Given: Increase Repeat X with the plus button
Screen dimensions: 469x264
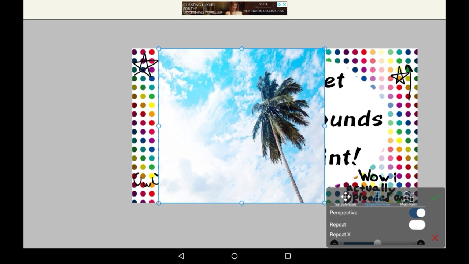Looking at the screenshot, I should coord(421,243).
